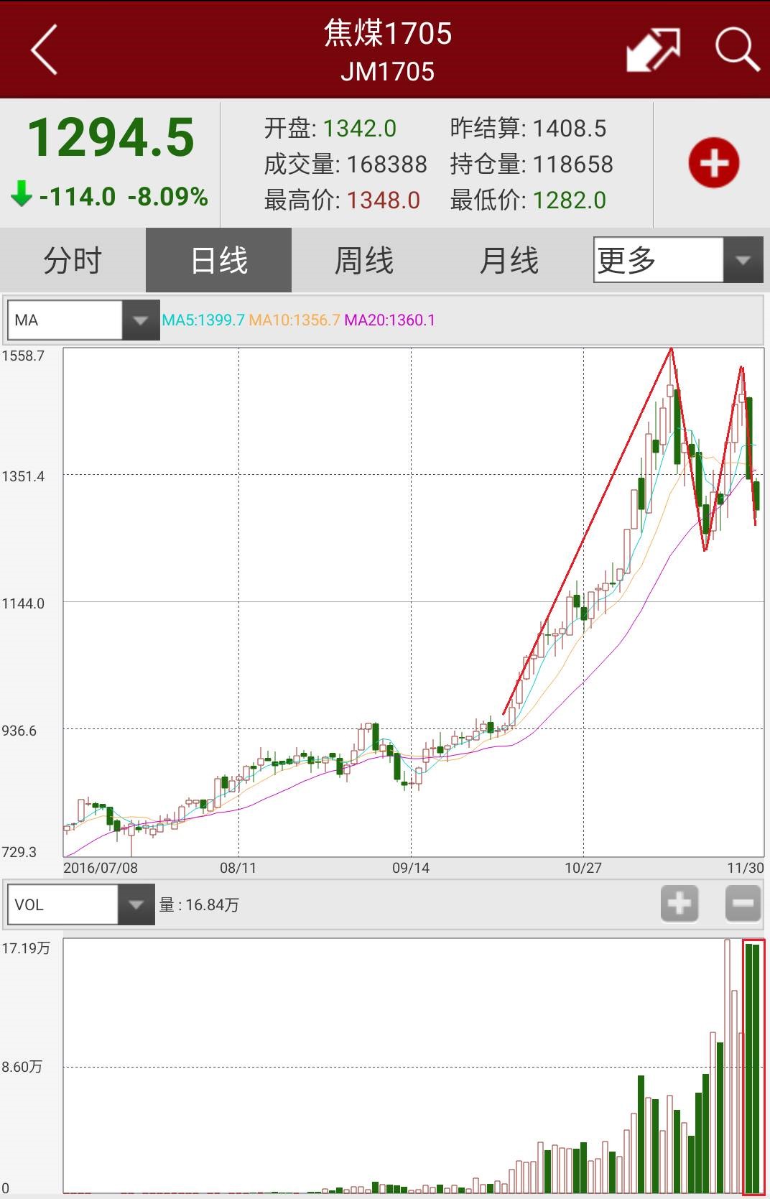Viewport: 770px width, 1199px height.
Task: Tap price axis label 729.3
Action: pyautogui.click(x=19, y=852)
